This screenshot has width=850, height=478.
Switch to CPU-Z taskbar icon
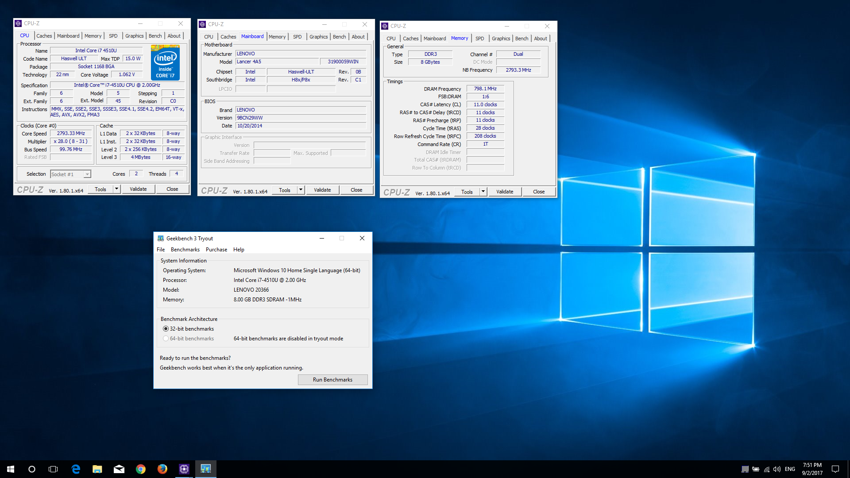(184, 469)
